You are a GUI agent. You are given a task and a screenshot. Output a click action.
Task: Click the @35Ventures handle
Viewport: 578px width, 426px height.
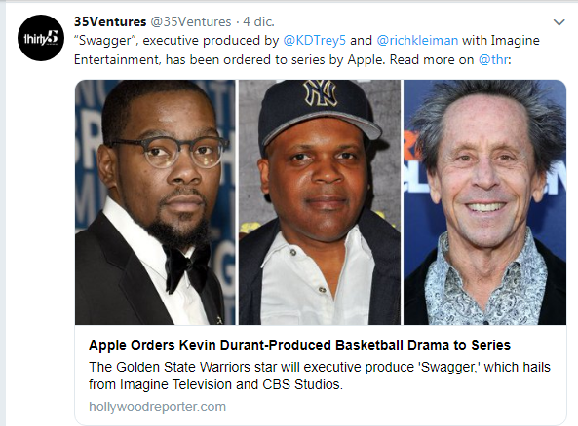point(191,21)
